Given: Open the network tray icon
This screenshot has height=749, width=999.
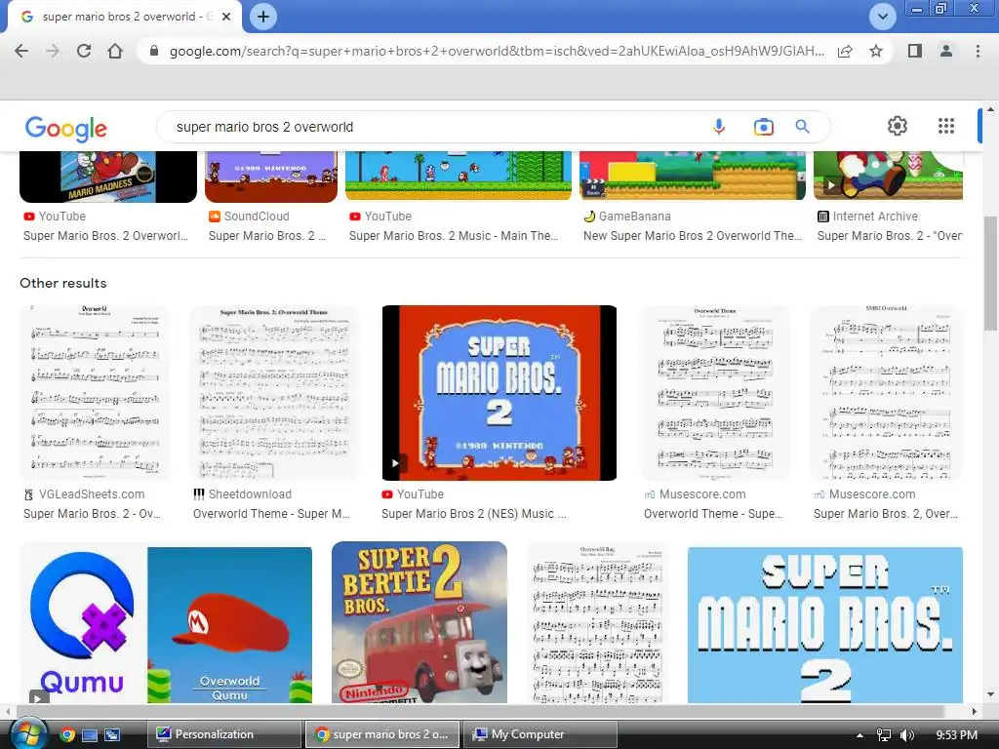Looking at the screenshot, I should coord(884,735).
